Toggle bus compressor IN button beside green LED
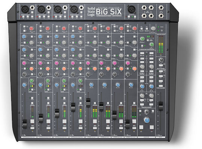Image resolution: width=202 pixels, height=149 pixels. coord(142,46)
